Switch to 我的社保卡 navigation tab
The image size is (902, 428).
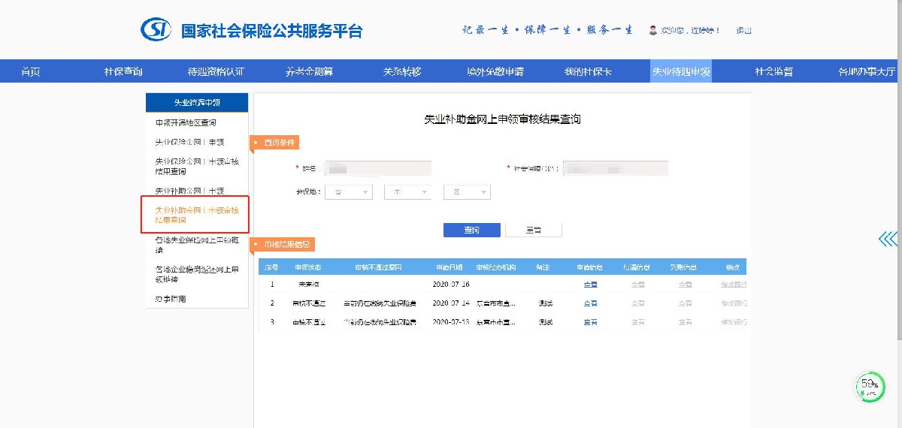pos(588,71)
